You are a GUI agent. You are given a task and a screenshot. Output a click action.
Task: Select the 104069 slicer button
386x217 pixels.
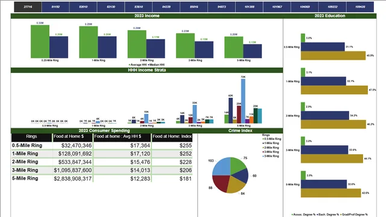click(x=305, y=7)
